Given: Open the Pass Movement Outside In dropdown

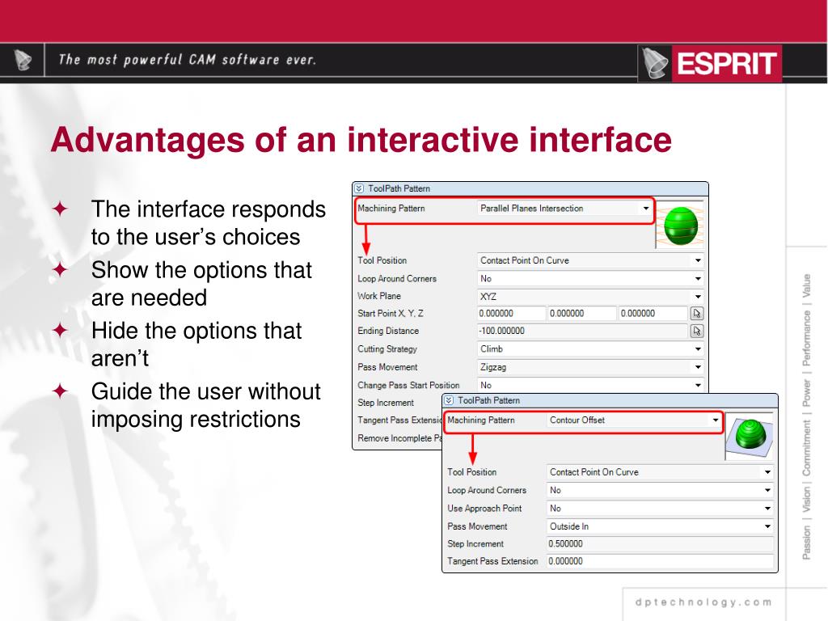Looking at the screenshot, I should (767, 526).
